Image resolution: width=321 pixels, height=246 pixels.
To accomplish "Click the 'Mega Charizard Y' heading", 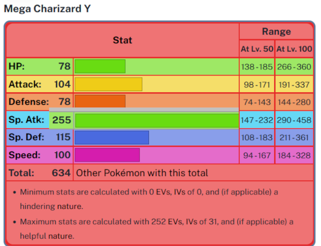I will tap(47, 9).
